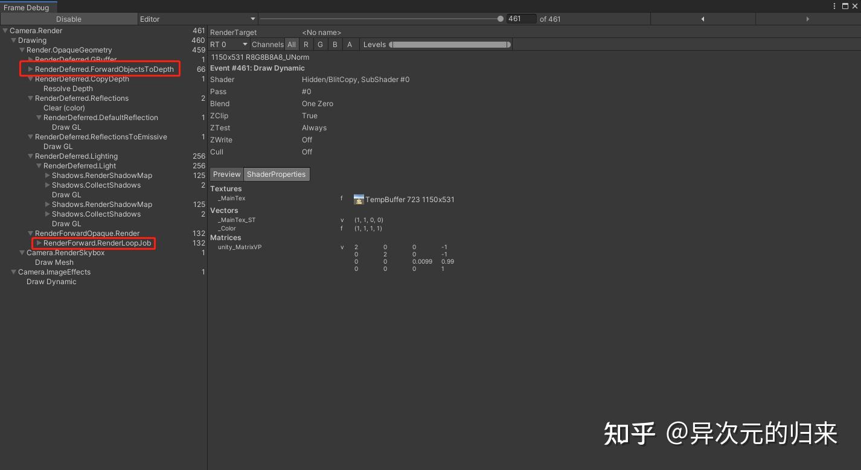Click the TempBuffer texture preview icon

pos(359,198)
